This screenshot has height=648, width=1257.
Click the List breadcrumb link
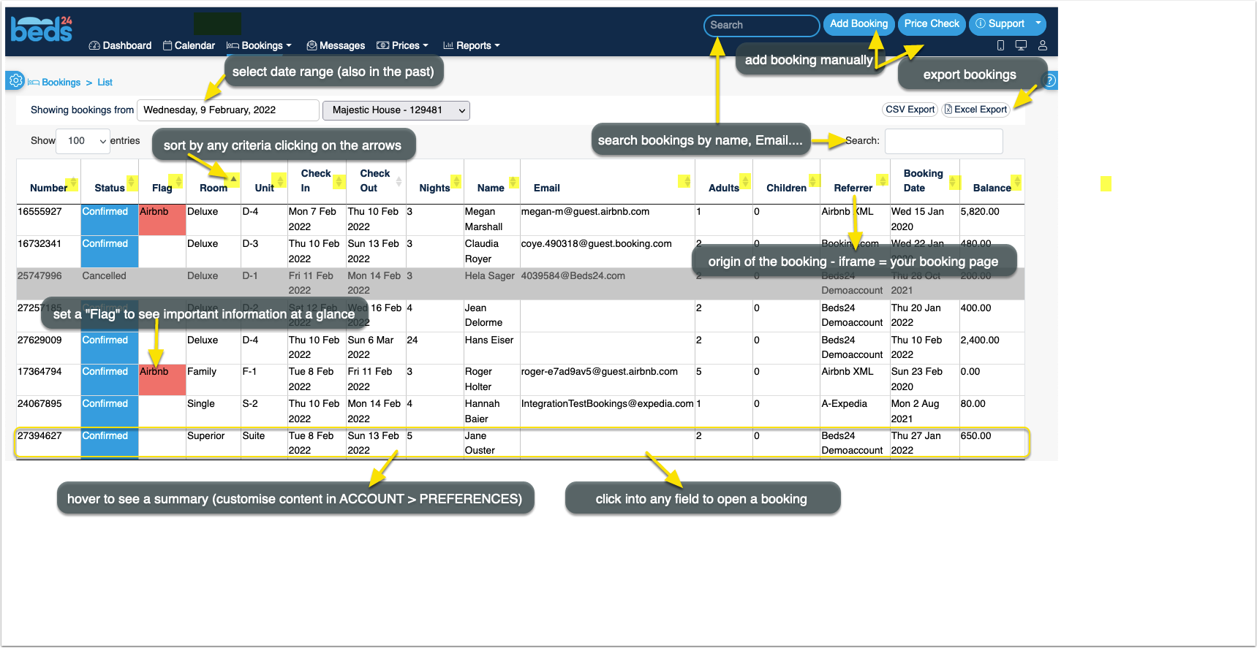click(105, 83)
